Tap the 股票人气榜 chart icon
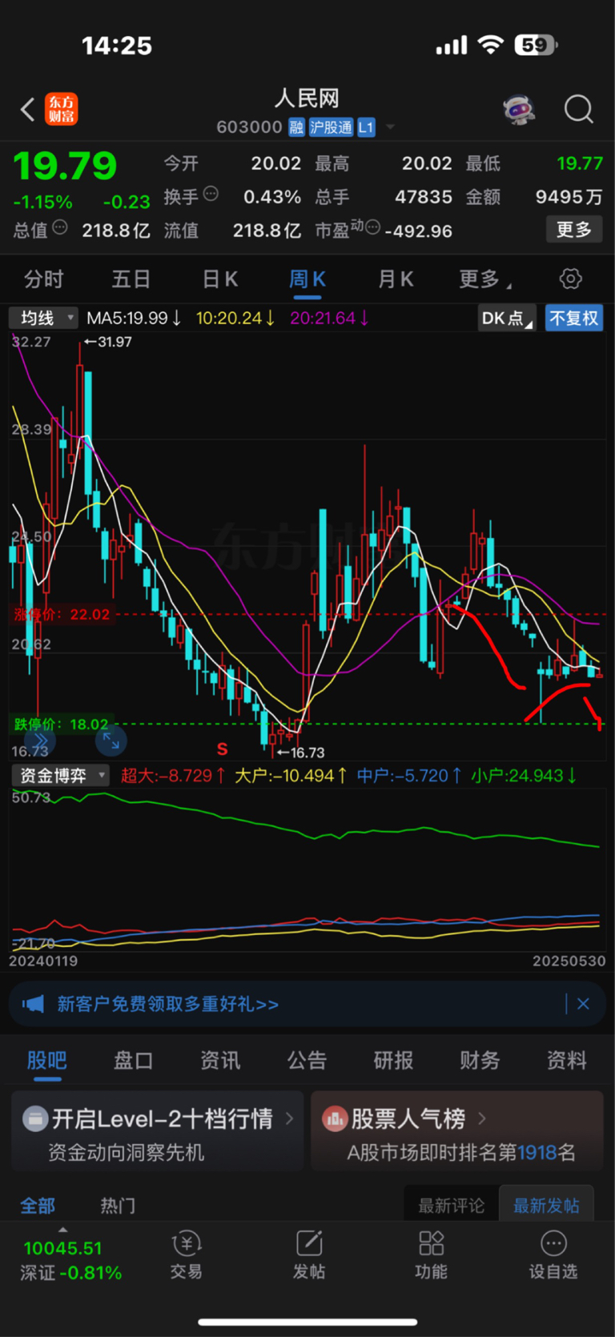 [335, 1118]
